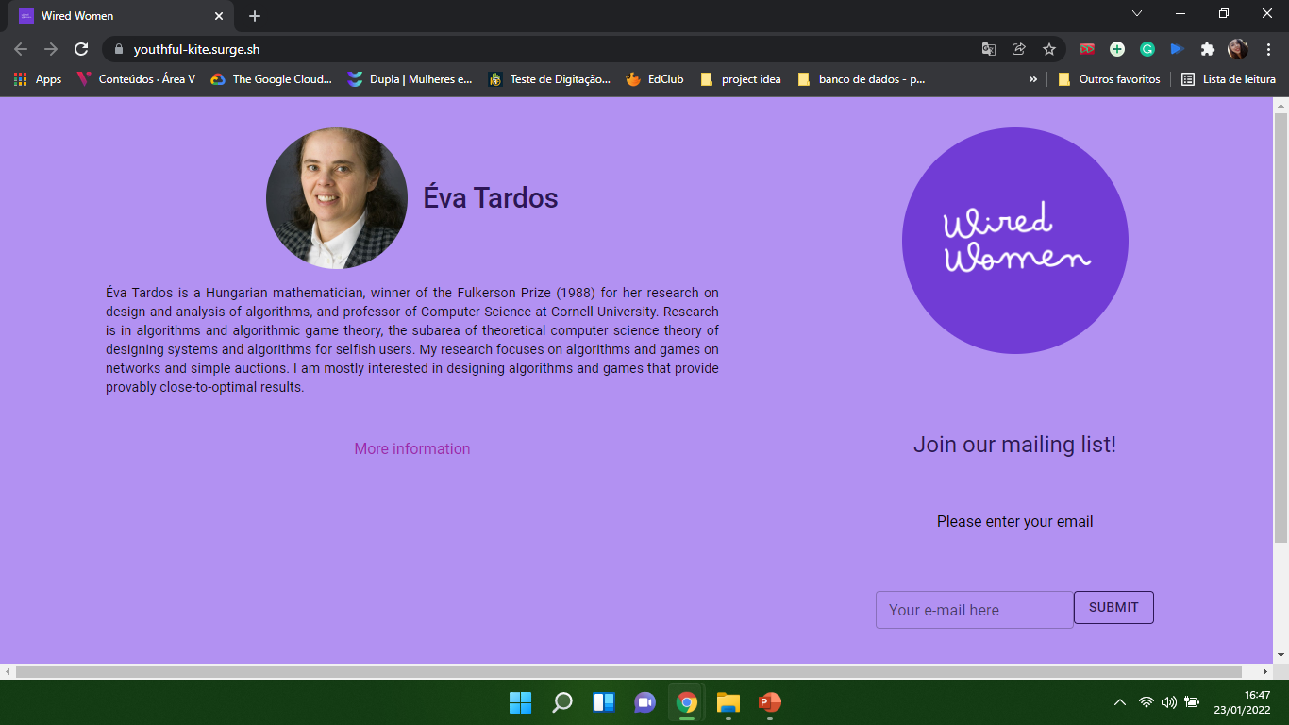
Task: Open the Widgets panel in taskbar
Action: click(604, 702)
